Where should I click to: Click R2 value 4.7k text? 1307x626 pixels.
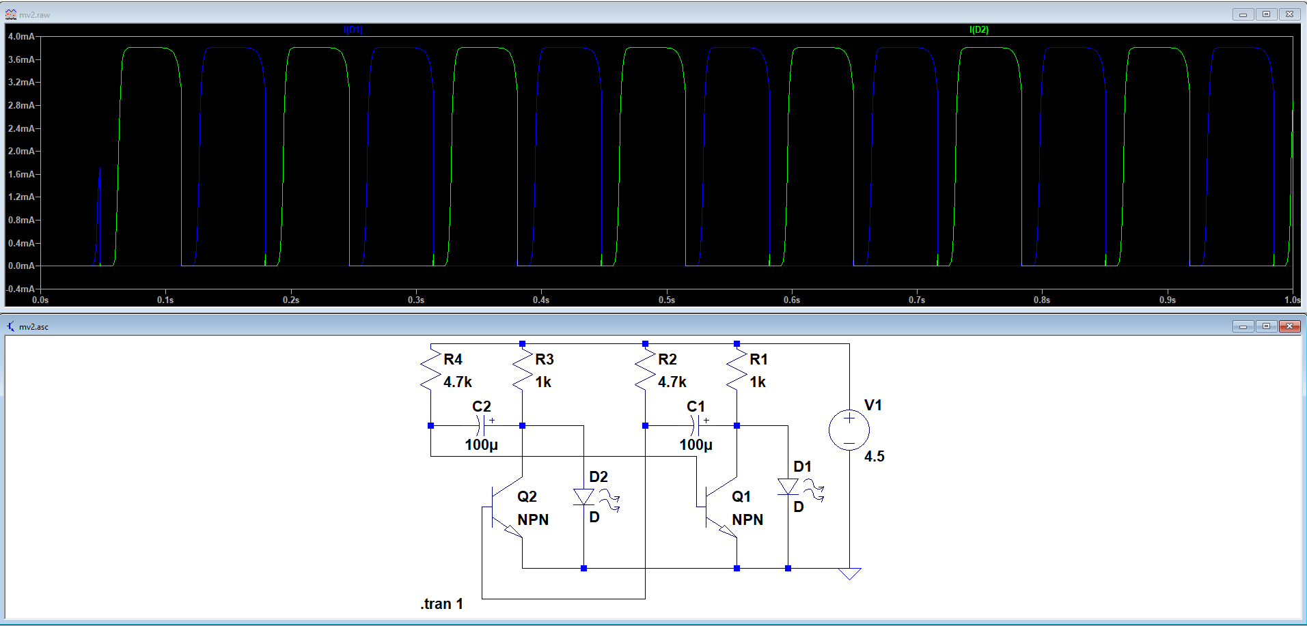tap(672, 382)
